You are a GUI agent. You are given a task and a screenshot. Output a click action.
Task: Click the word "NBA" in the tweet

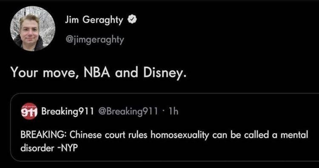pos(97,72)
